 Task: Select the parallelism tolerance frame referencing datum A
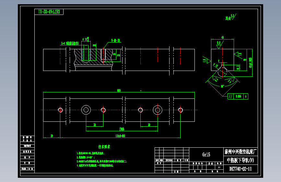click(x=238, y=97)
